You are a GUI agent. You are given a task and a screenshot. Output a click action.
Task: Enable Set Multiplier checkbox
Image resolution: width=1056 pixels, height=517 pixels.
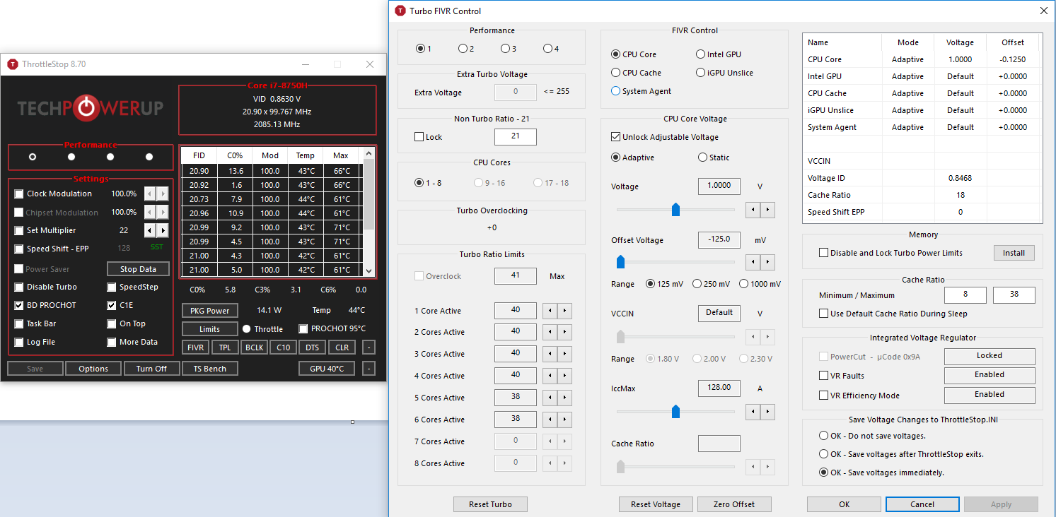pos(19,230)
